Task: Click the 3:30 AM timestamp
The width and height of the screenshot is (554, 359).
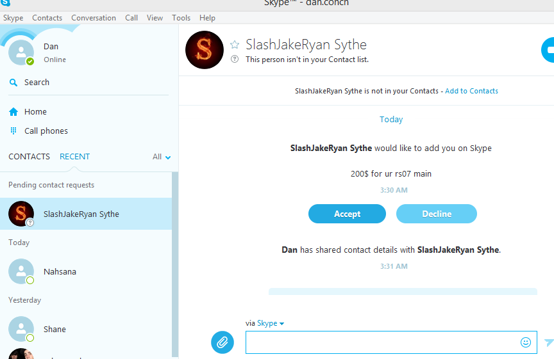Action: coord(394,190)
